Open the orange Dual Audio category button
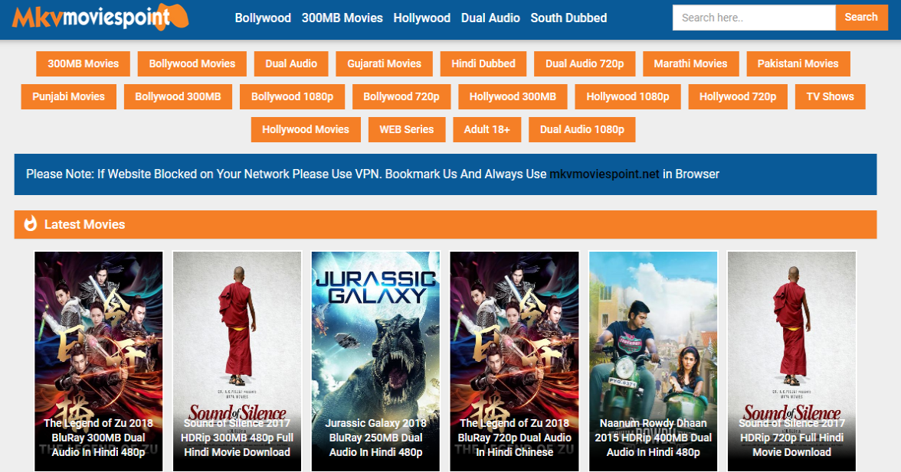Viewport: 901px width, 472px height. pyautogui.click(x=291, y=63)
